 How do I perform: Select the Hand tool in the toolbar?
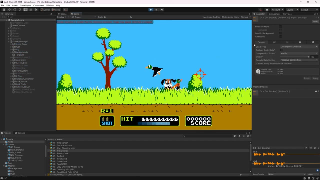(4, 10)
